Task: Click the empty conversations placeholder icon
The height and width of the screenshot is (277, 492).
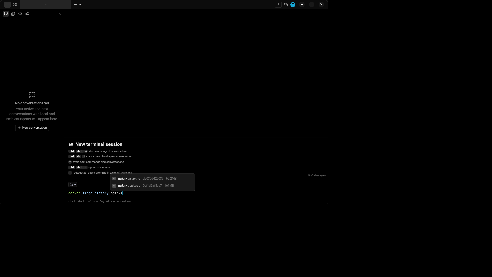Action: point(32,95)
